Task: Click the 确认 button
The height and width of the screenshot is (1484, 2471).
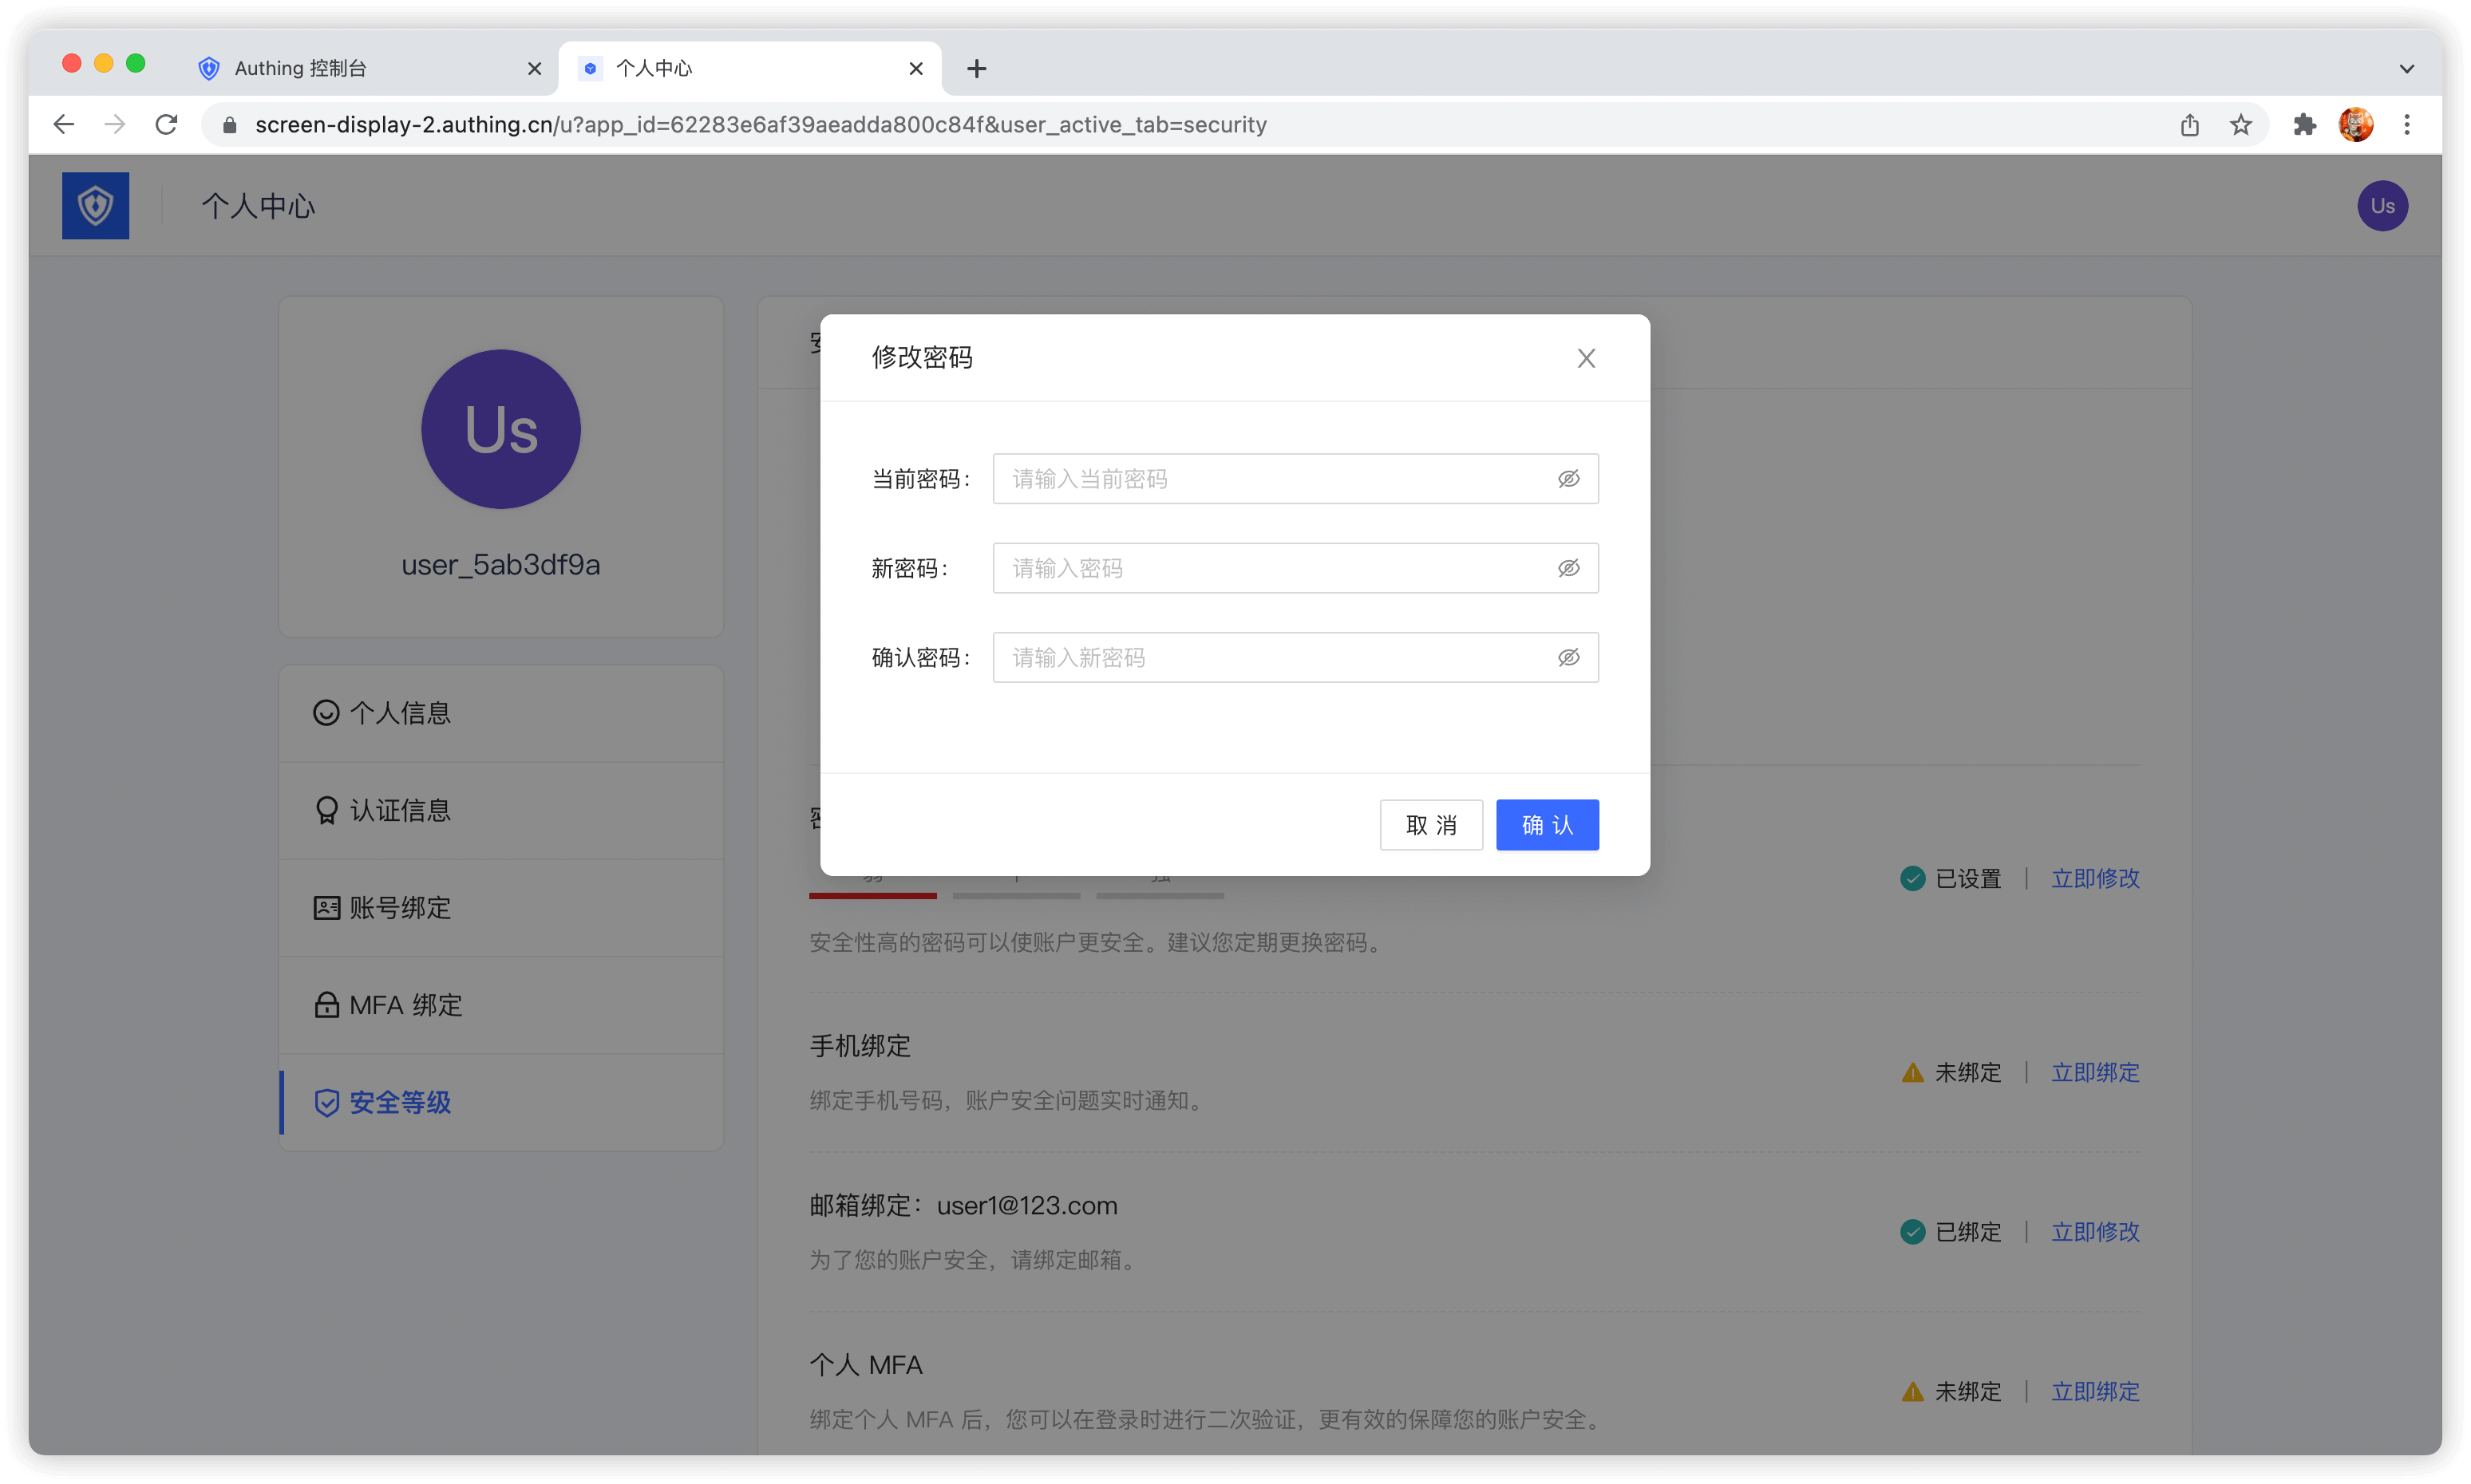Action: point(1547,825)
